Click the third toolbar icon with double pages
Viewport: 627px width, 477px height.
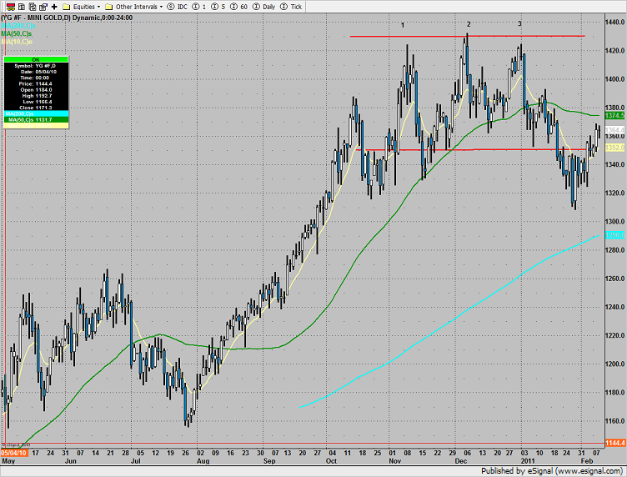coord(33,7)
